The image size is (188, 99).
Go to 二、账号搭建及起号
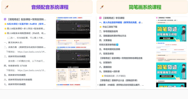point(109,31)
